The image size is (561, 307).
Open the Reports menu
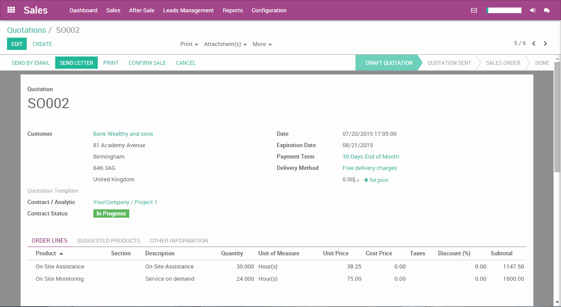point(233,10)
